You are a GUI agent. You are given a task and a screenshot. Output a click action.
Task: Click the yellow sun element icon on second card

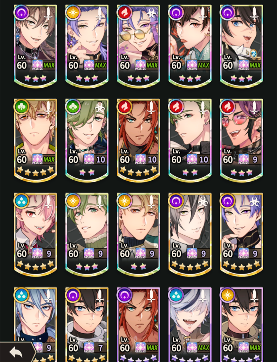(73, 12)
